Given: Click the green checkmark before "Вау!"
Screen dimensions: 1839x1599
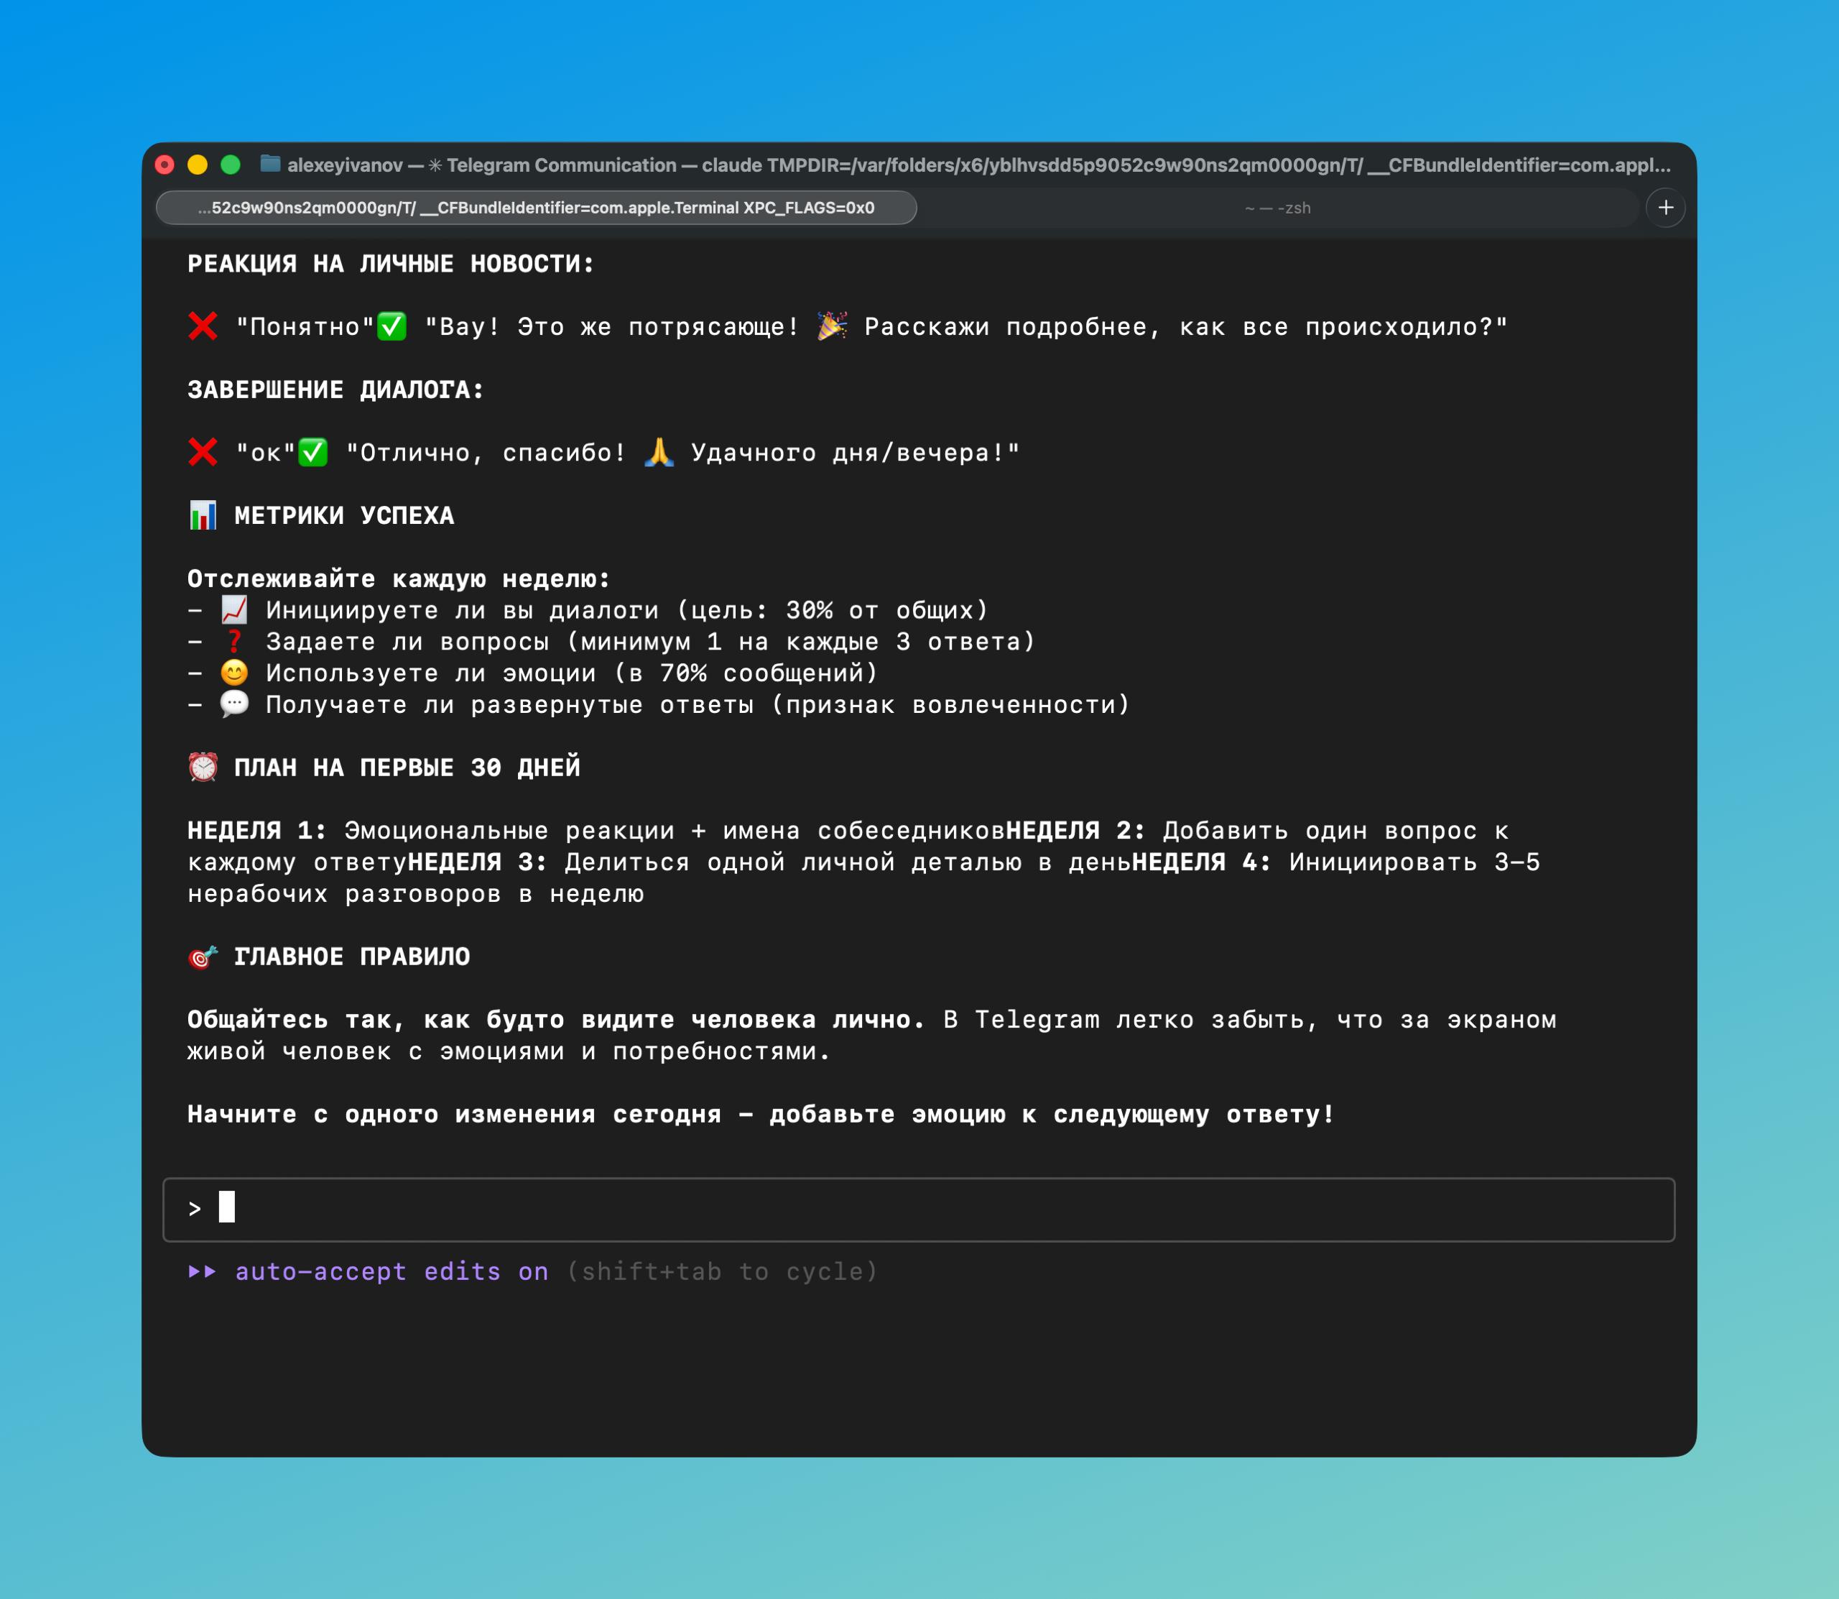Looking at the screenshot, I should coord(392,326).
